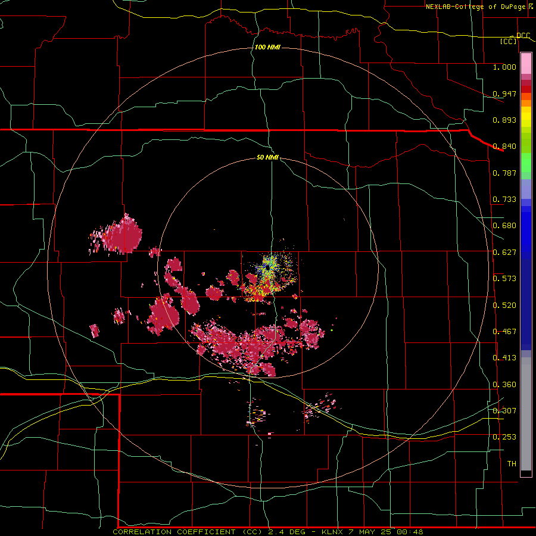Click the 0.787 color scale label
Viewport: 536px width, 536px height.
pyautogui.click(x=504, y=173)
